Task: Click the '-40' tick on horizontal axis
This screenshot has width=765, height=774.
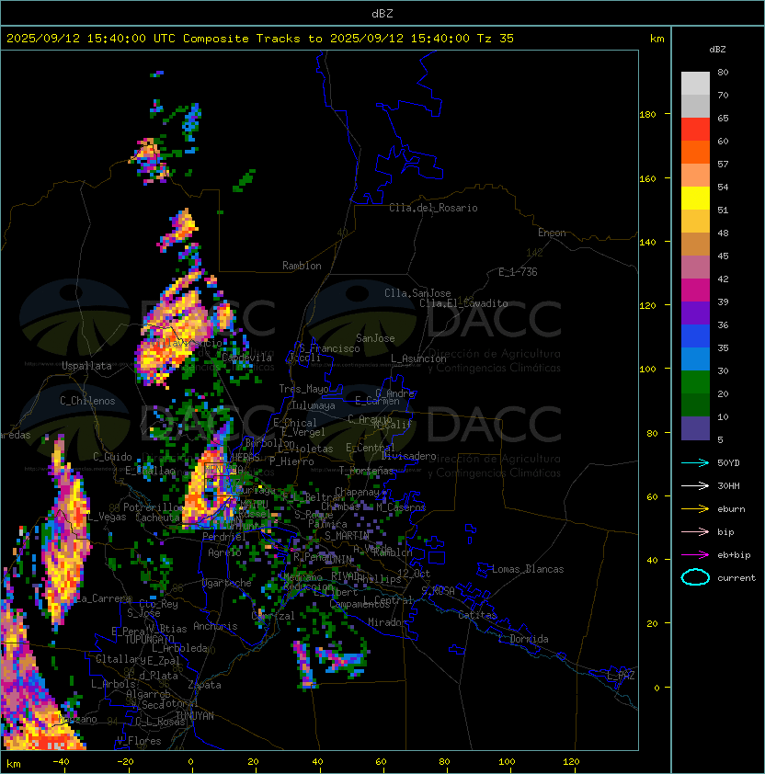Action: 61,762
